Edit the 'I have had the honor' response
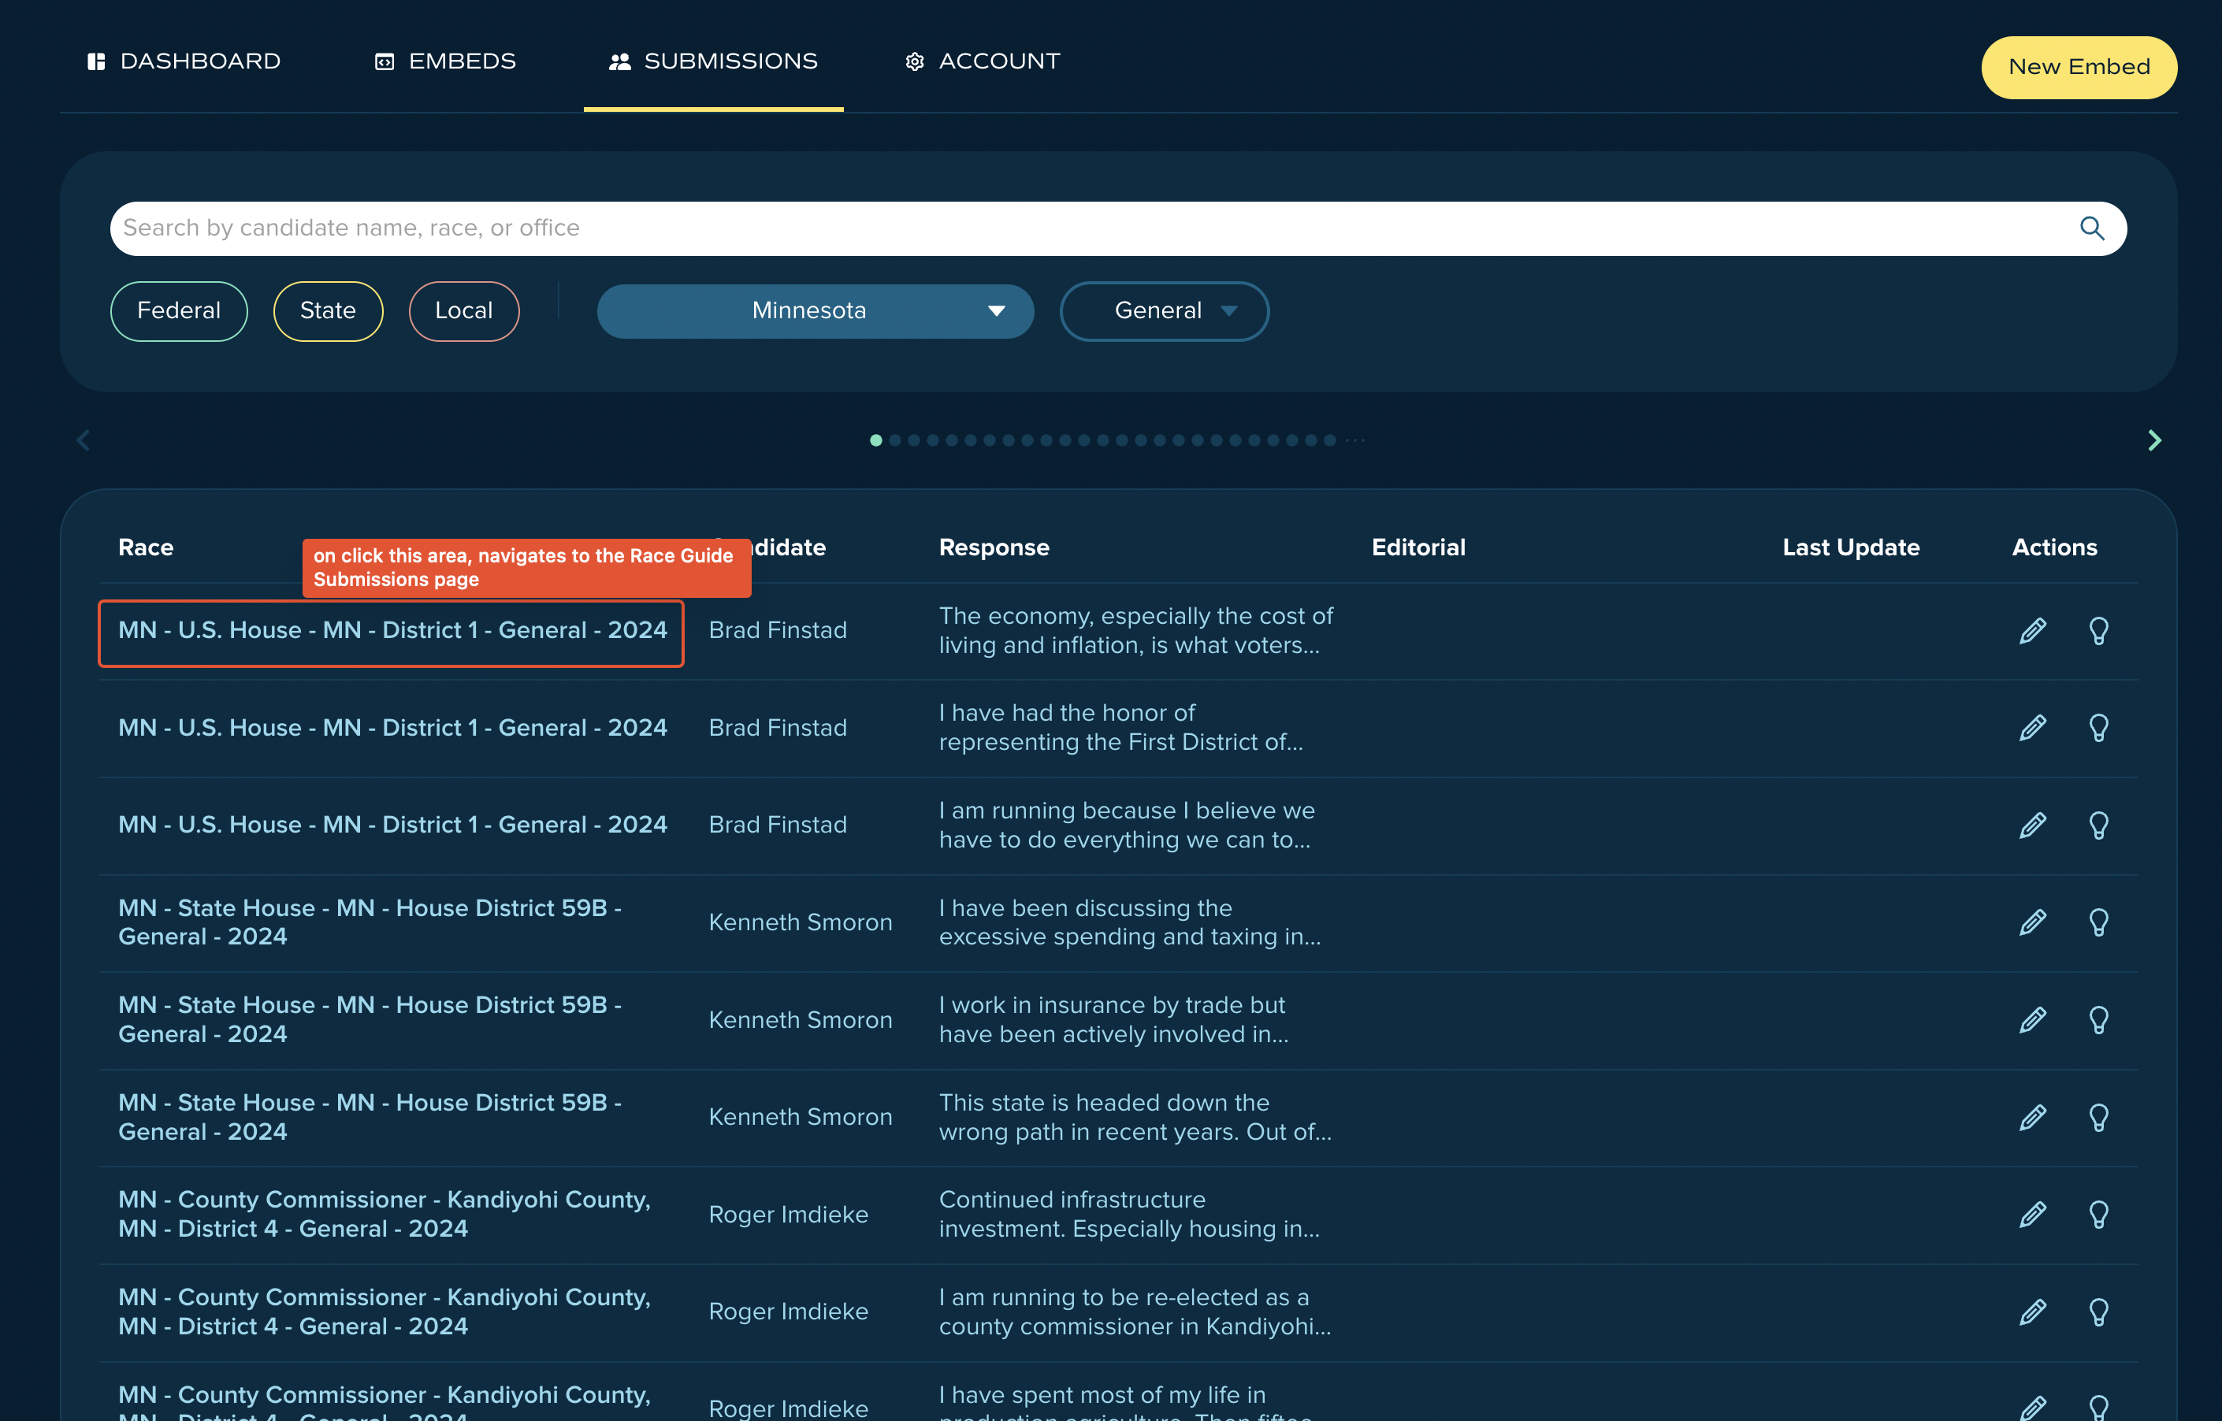This screenshot has height=1421, width=2222. 2033,728
